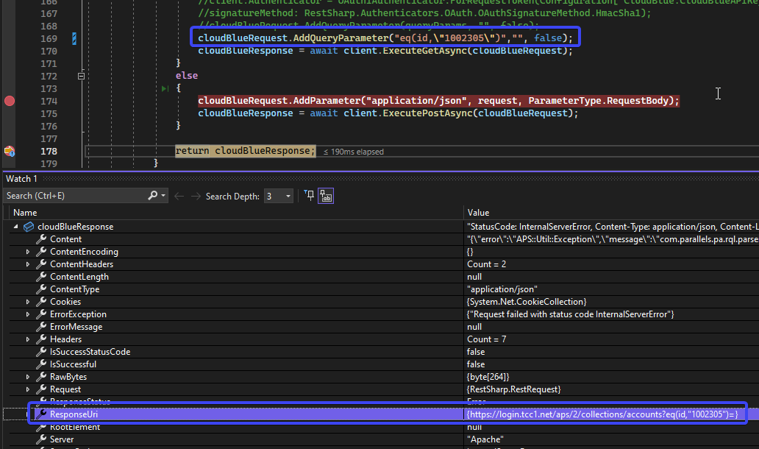Click the forward navigation arrow in Watch toolbar
This screenshot has width=759, height=449.
[x=197, y=195]
